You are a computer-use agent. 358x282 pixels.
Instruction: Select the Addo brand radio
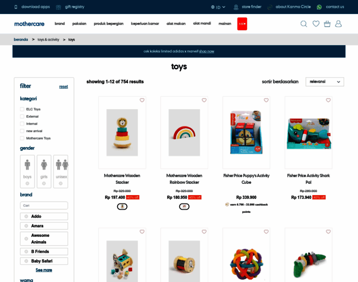click(x=26, y=216)
